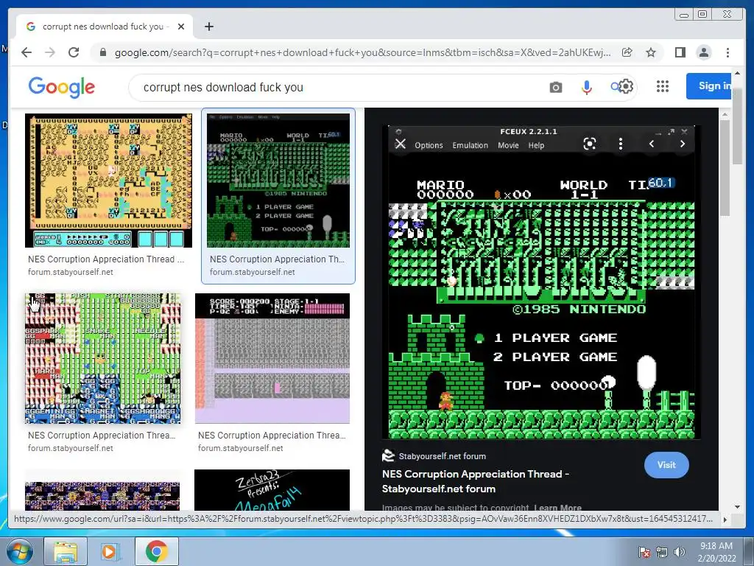The image size is (754, 566).
Task: Bookmark this page with the star icon
Action: (x=651, y=52)
